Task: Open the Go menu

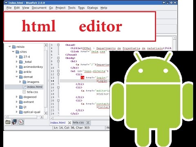Action: point(51,8)
